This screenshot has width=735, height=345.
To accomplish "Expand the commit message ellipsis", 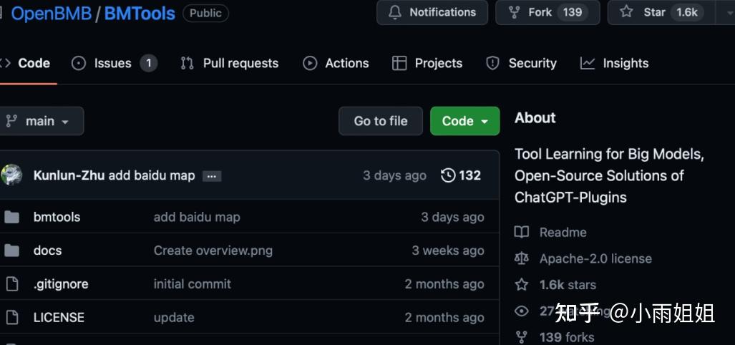I will click(x=211, y=176).
